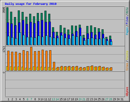Click the red KBytes legend label
The width and height of the screenshot is (130, 102).
point(127,92)
